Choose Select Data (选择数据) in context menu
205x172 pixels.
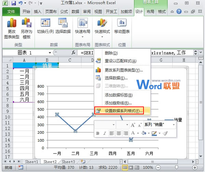pyautogui.click(x=122, y=78)
